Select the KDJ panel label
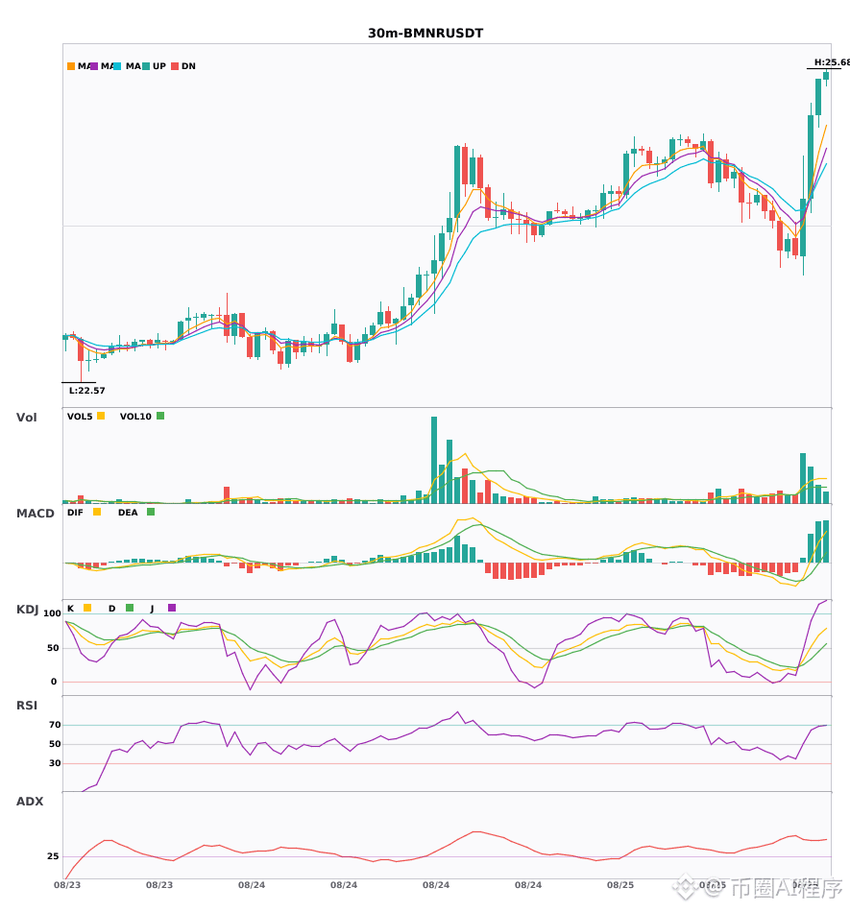 click(27, 610)
